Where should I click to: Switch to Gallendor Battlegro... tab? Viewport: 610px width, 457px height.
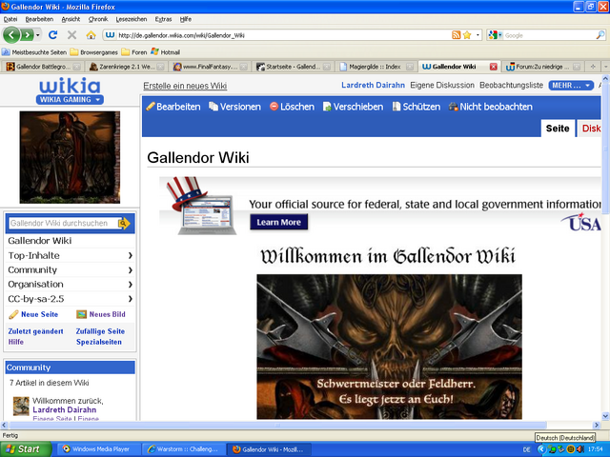coord(43,67)
